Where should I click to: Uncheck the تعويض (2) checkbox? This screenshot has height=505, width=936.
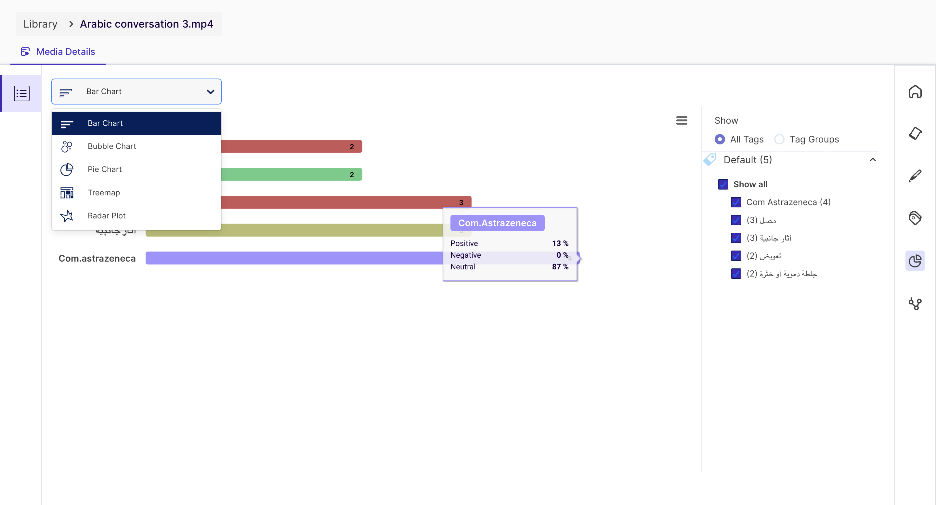pos(736,256)
